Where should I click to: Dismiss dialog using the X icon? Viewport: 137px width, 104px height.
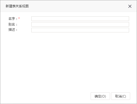point(130,6)
